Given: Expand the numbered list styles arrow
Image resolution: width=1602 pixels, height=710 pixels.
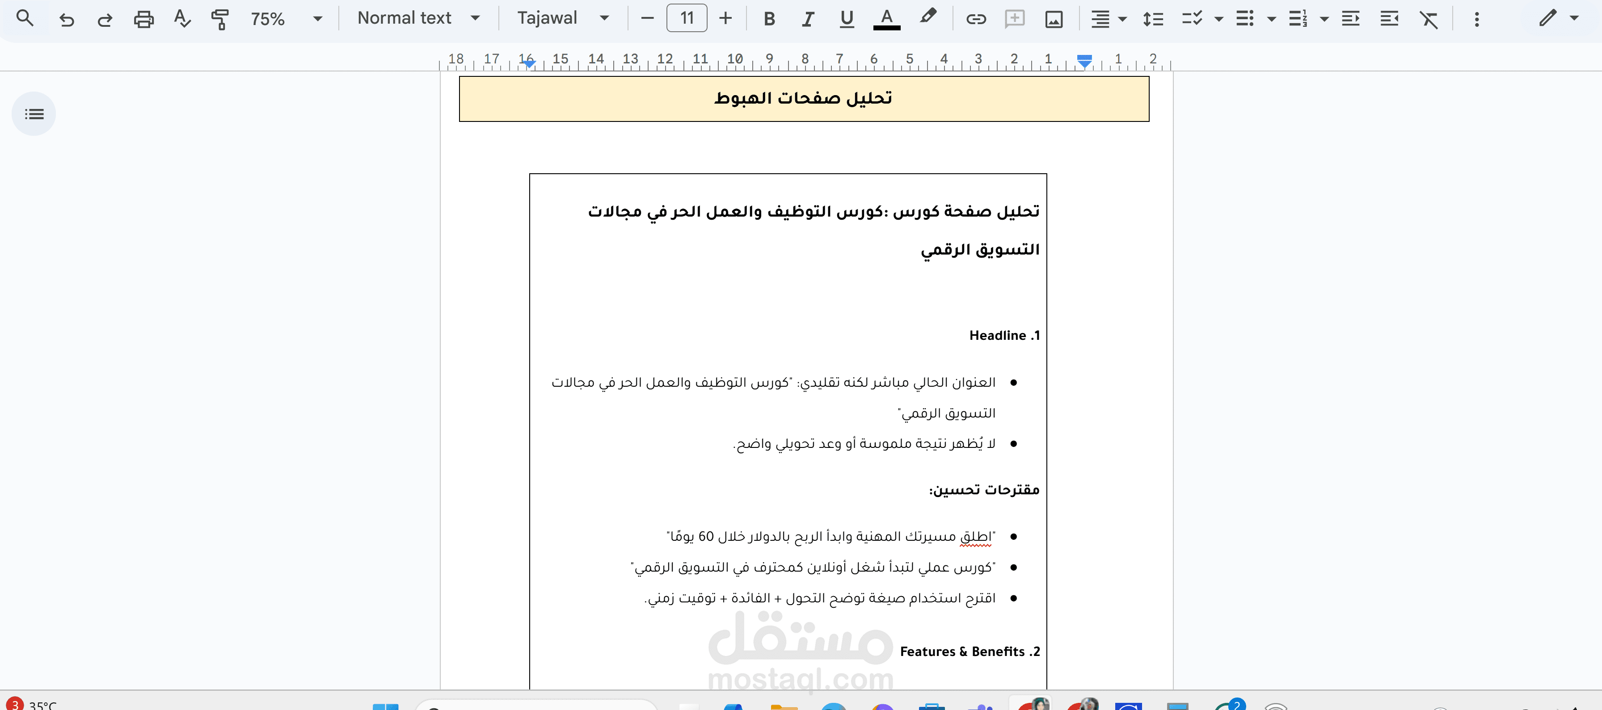Looking at the screenshot, I should (x=1324, y=19).
